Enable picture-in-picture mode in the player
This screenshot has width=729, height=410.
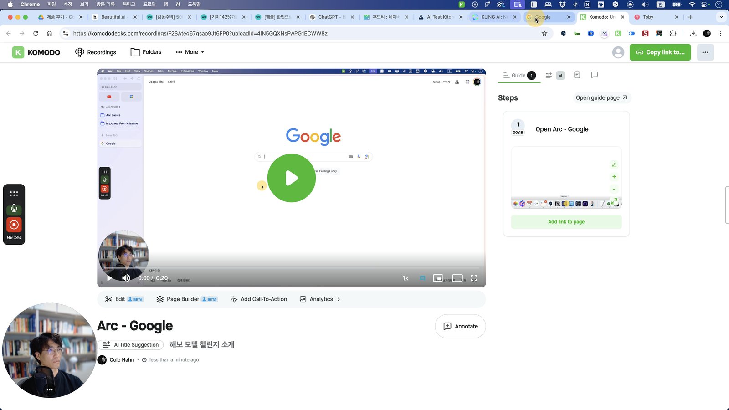438,278
